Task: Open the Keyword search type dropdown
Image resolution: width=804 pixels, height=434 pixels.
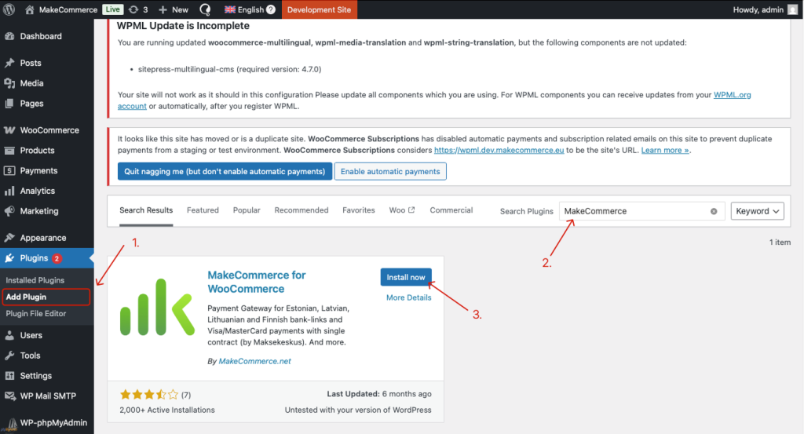Action: 758,211
